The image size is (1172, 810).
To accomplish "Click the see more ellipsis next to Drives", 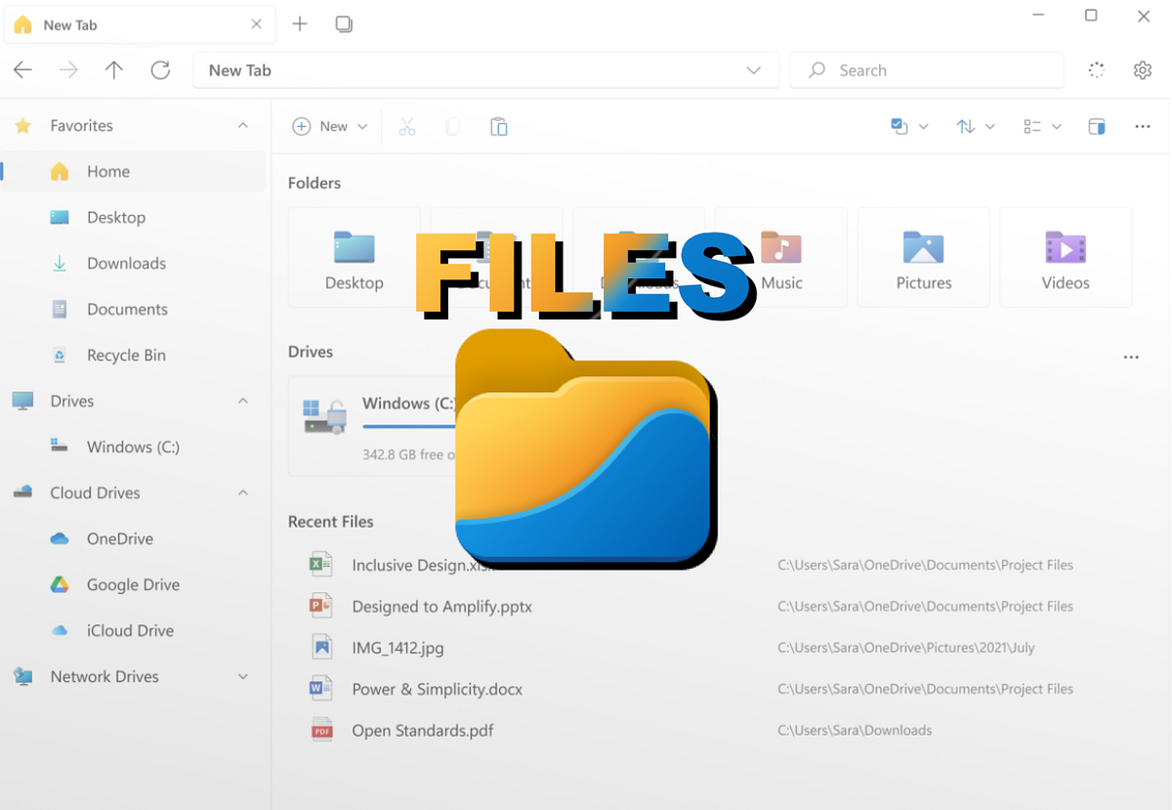I will (1131, 357).
